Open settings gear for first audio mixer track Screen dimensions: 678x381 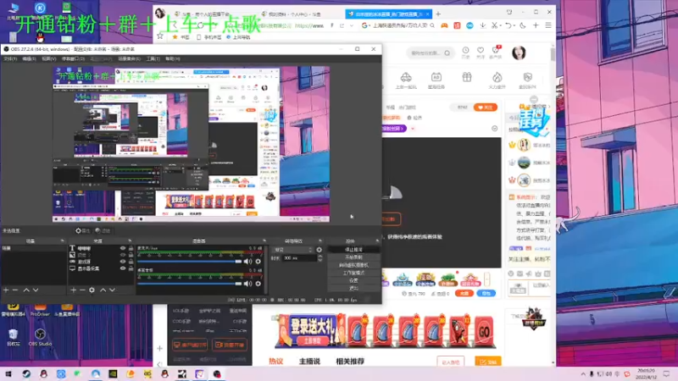pyautogui.click(x=258, y=262)
